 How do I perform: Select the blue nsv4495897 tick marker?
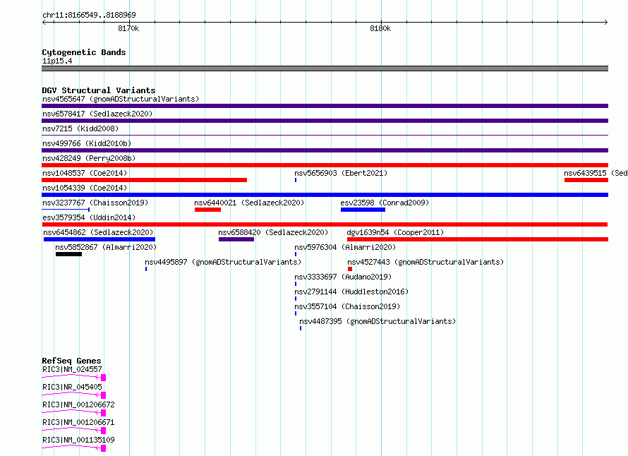click(x=146, y=269)
